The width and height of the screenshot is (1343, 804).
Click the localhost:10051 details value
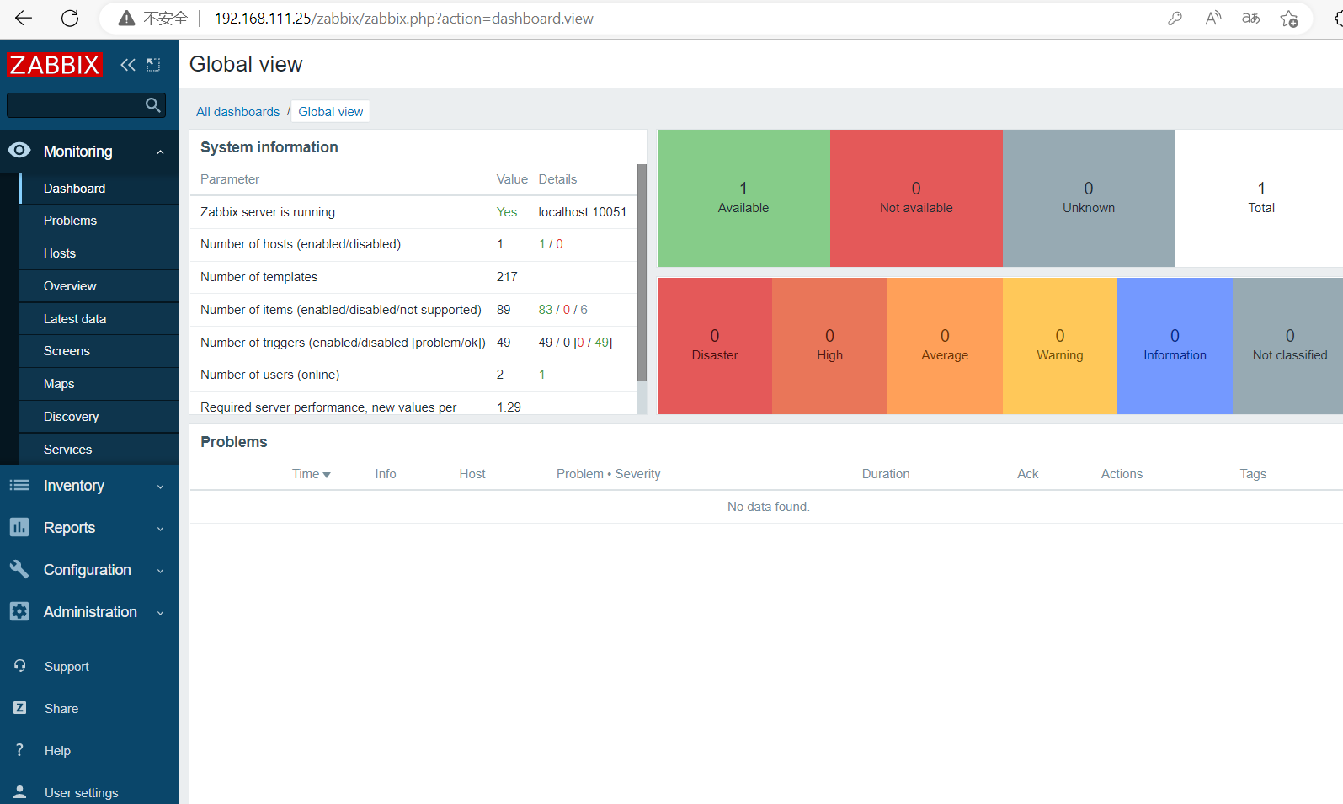[x=583, y=212]
